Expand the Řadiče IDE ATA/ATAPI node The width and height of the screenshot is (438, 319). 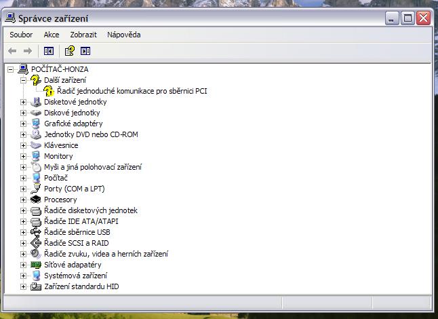pos(23,222)
